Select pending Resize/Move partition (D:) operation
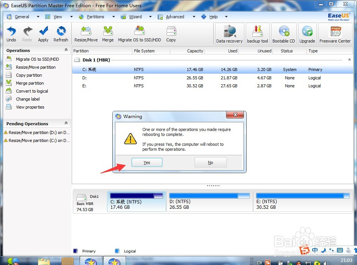The image size is (357, 265). [37, 132]
